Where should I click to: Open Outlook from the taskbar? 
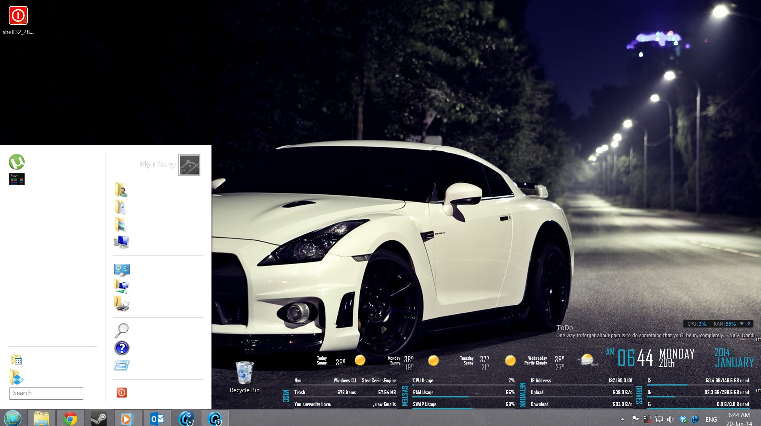pyautogui.click(x=157, y=418)
